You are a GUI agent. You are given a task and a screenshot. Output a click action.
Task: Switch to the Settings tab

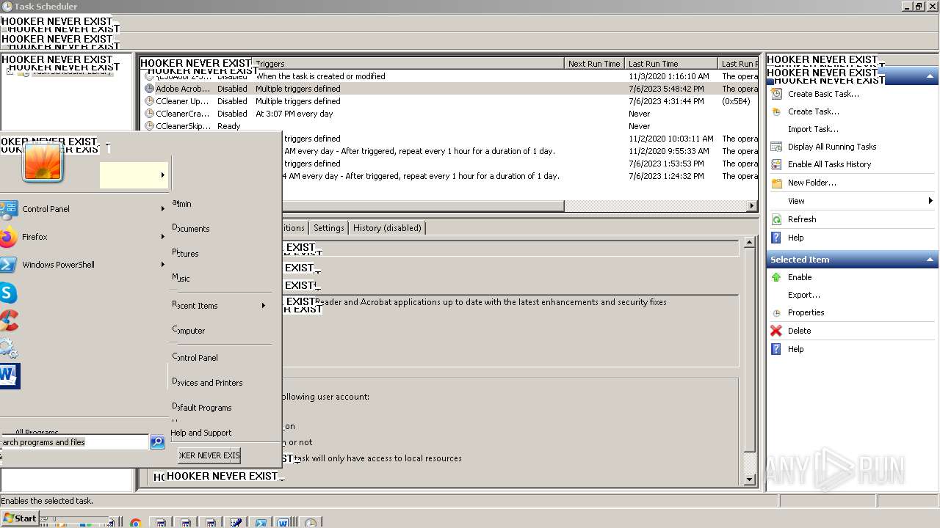click(x=328, y=228)
